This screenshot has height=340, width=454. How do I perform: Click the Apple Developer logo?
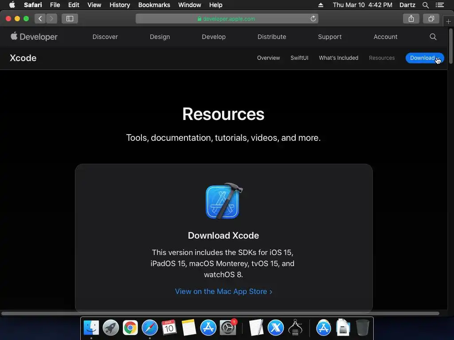(x=34, y=37)
